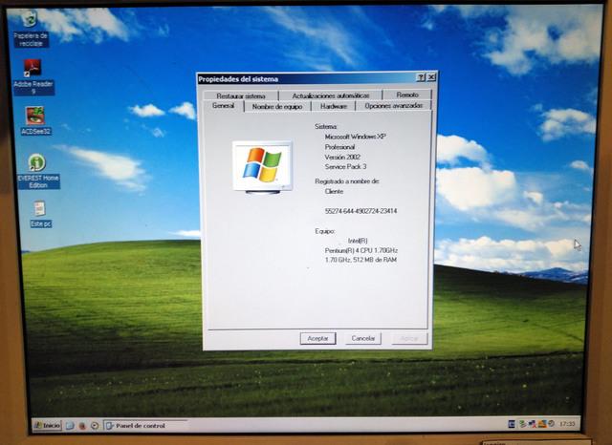Select the ACDSee32 desktop icon
Screen dimensions: 612x445
[x=35, y=120]
